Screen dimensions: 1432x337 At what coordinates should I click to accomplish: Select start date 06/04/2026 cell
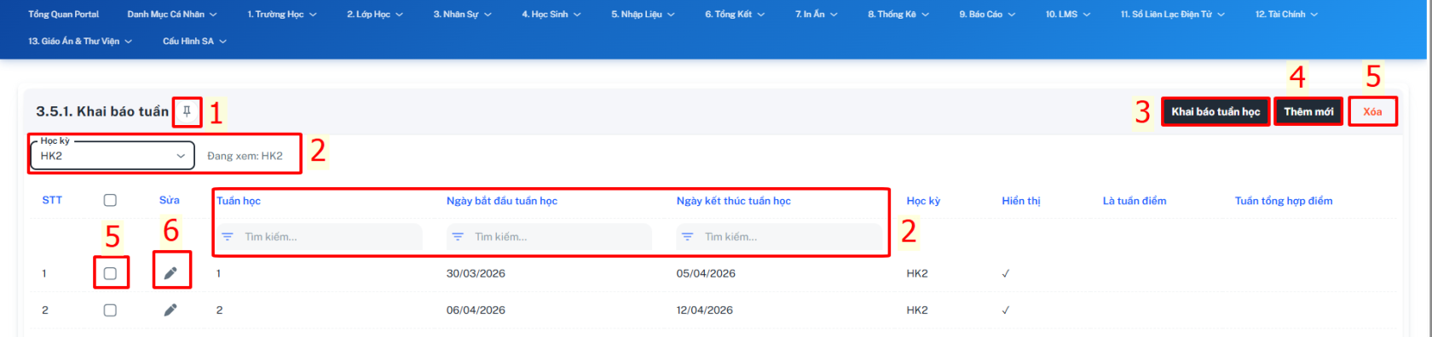(476, 310)
